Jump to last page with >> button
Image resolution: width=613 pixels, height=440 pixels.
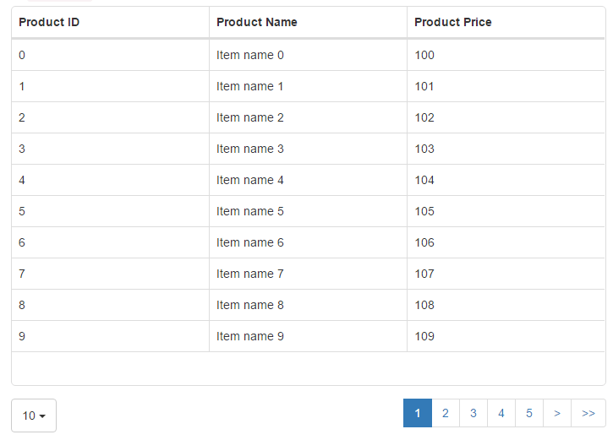[x=588, y=413]
